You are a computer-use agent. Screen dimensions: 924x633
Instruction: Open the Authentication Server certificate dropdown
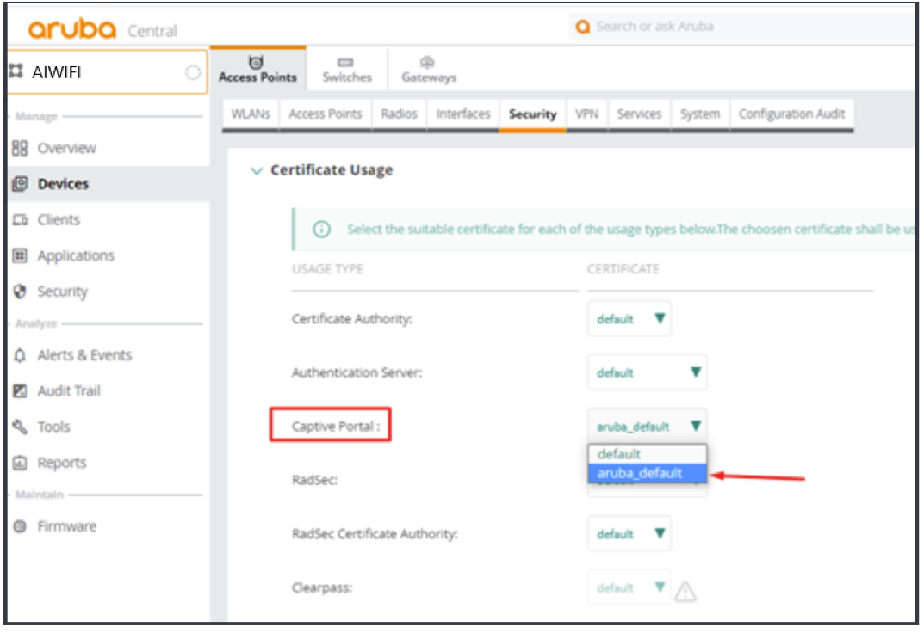click(647, 372)
